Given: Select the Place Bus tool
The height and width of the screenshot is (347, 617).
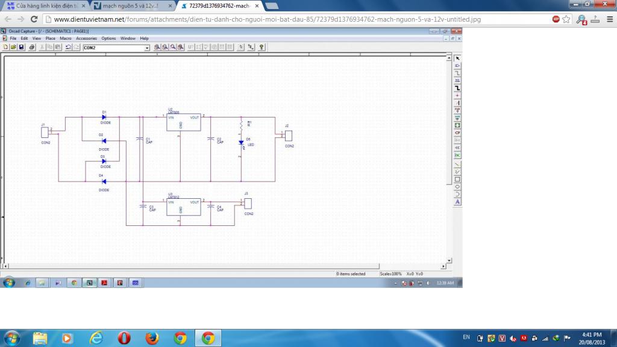Looking at the screenshot, I should click(x=457, y=88).
